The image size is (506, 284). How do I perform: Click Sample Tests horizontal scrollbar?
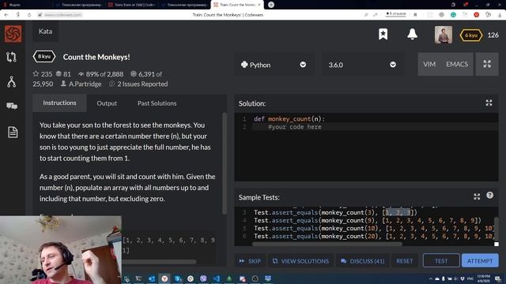coord(327,244)
